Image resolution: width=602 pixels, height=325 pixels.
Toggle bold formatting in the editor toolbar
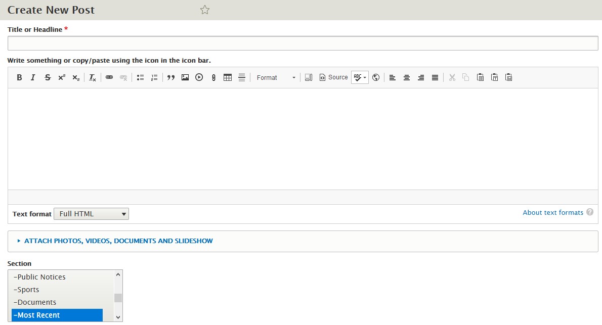pos(19,77)
